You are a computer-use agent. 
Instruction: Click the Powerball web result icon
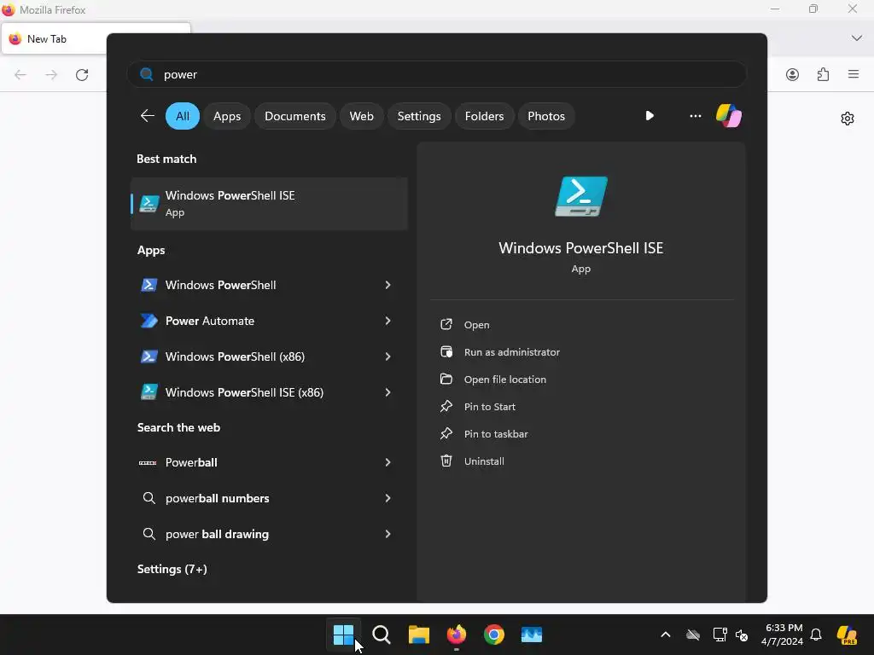point(148,462)
